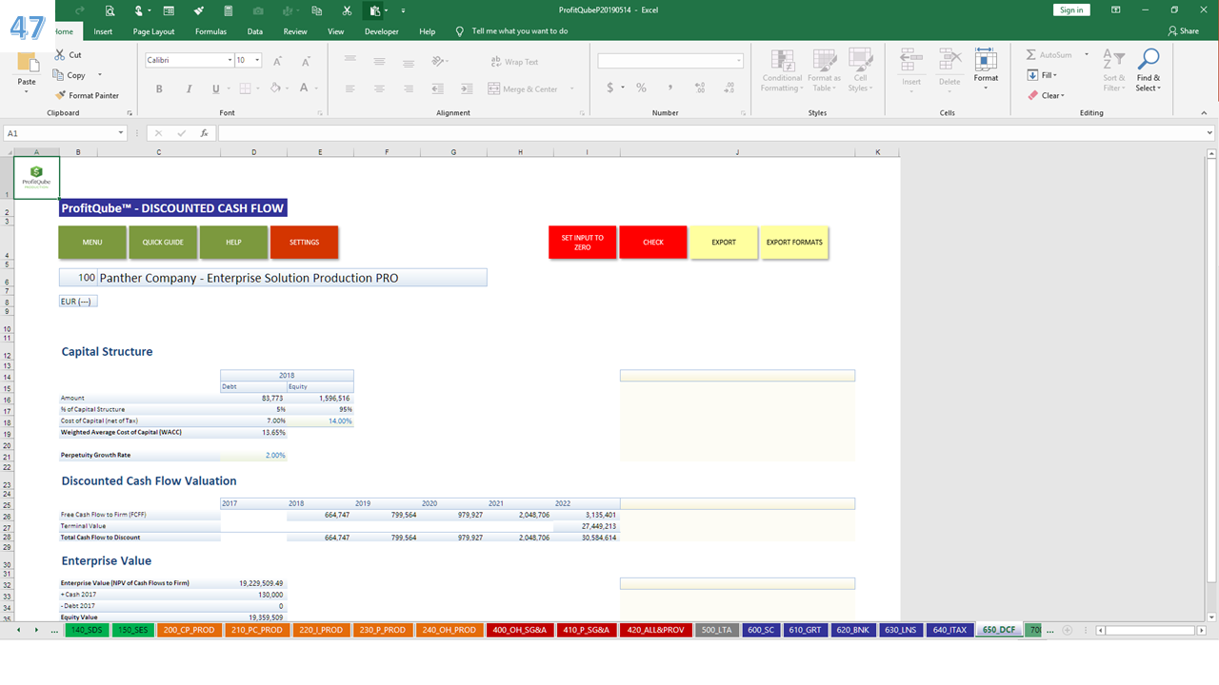Click the Name Box showing A1
Image resolution: width=1219 pixels, height=685 pixels.
click(x=67, y=133)
